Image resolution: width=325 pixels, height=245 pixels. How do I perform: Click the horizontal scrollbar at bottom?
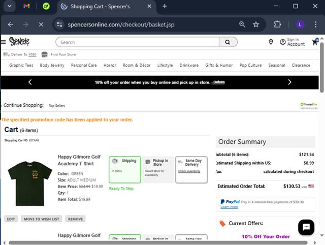click(158, 243)
